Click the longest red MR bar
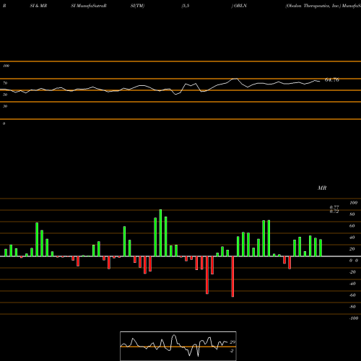Image resolution: width=361 pixels, height=361 pixels. (x=232, y=277)
